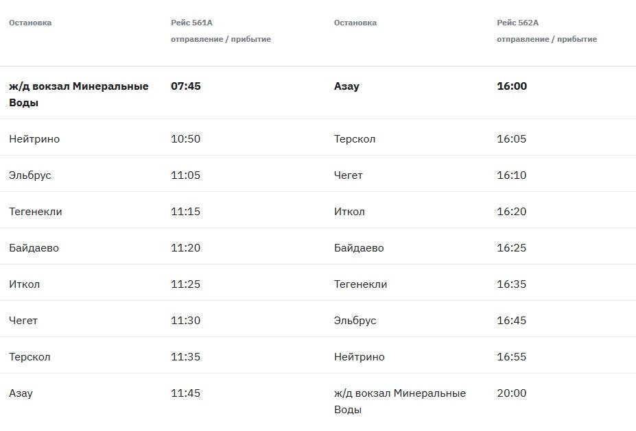Click the 11:45 arrival time at Азау

point(185,393)
